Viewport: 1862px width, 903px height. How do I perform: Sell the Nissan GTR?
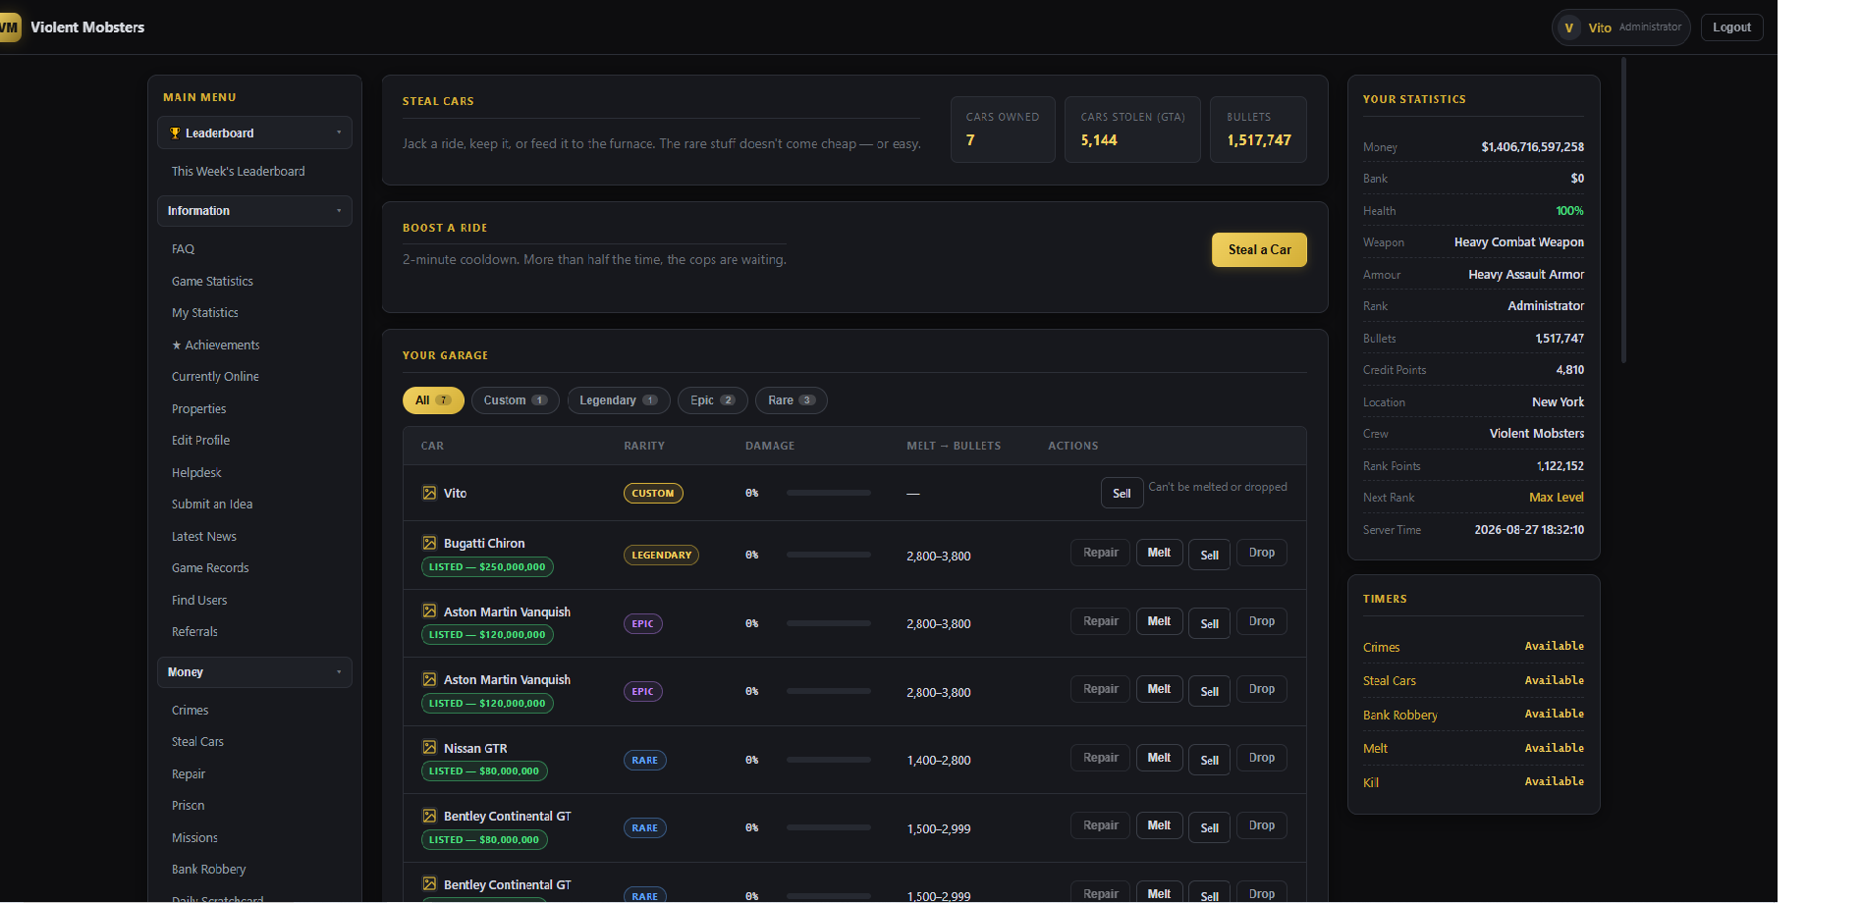pos(1209,760)
